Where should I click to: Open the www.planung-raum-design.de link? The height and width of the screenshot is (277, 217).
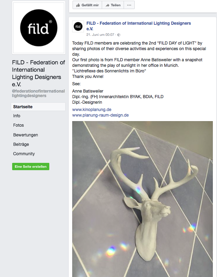(x=100, y=115)
